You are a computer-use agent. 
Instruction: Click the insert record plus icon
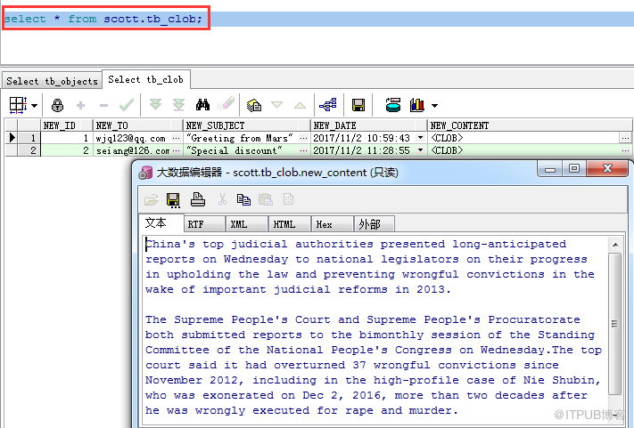click(80, 105)
